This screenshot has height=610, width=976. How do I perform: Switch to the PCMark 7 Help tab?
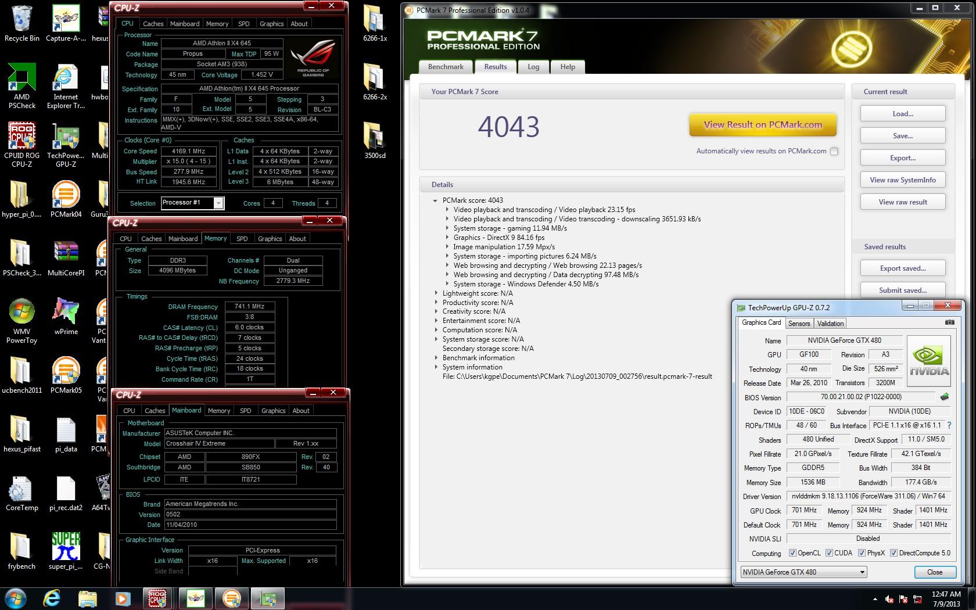click(568, 67)
